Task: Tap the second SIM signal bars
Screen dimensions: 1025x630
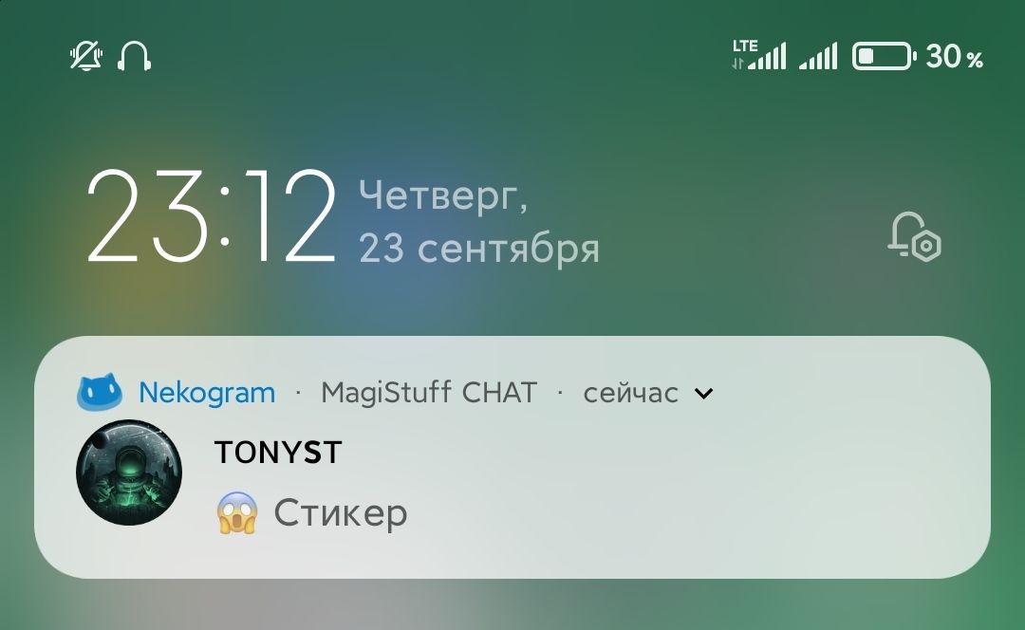Action: 818,56
